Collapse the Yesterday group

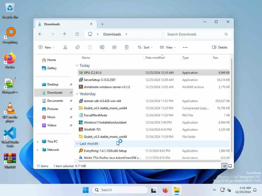pos(77,94)
